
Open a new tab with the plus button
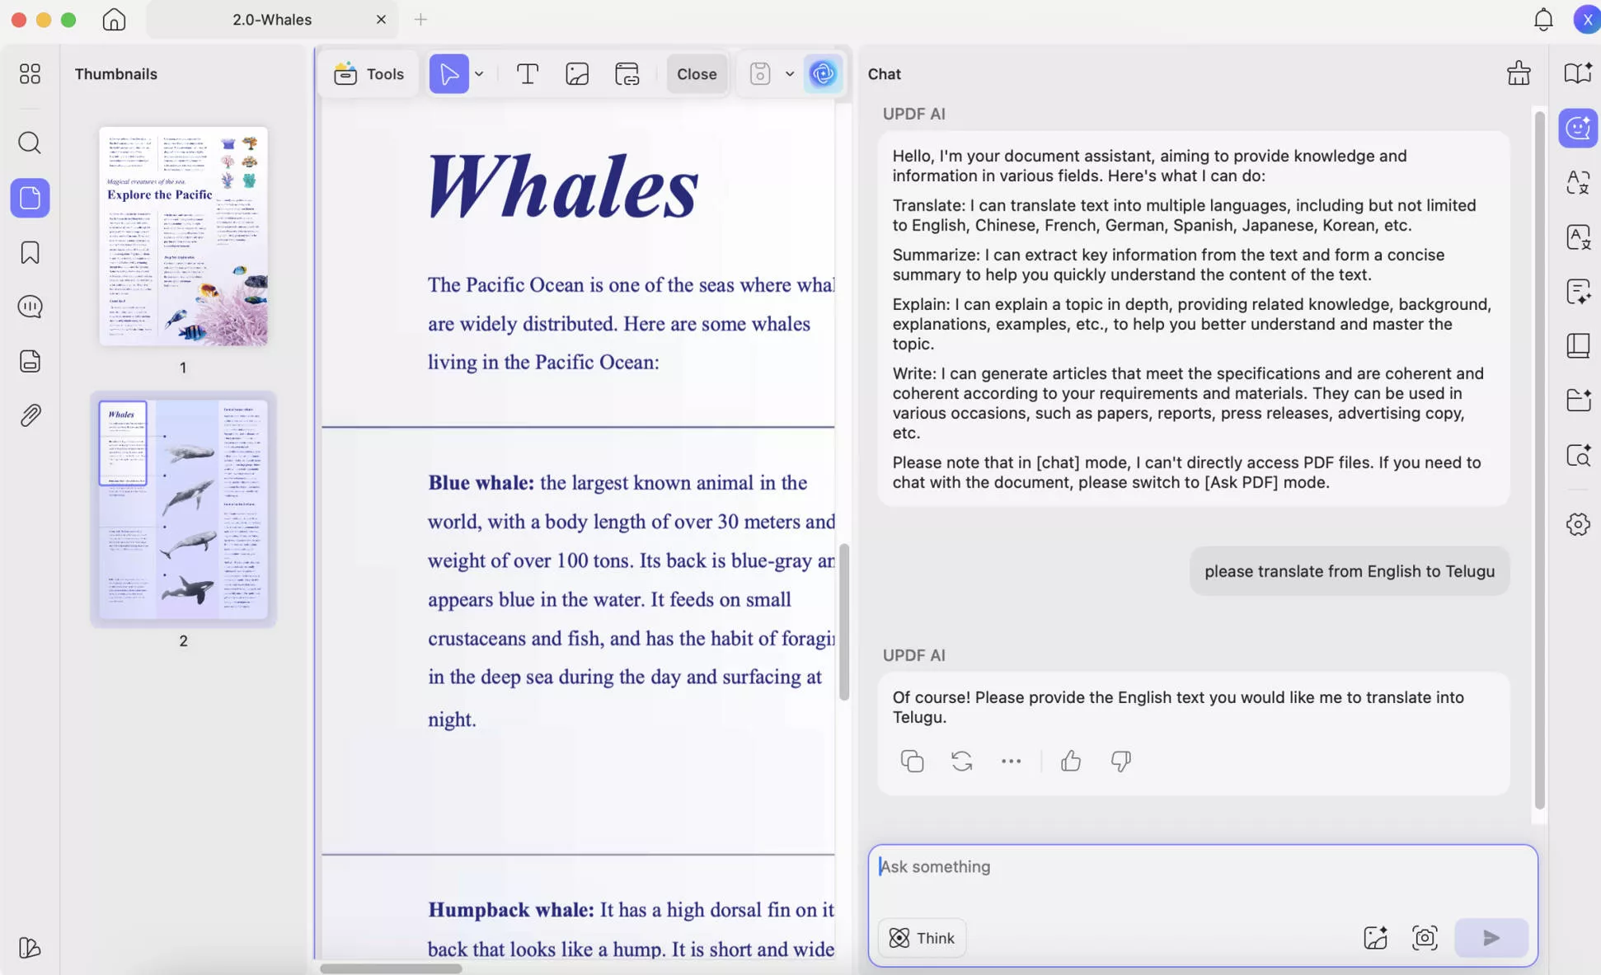tap(420, 19)
